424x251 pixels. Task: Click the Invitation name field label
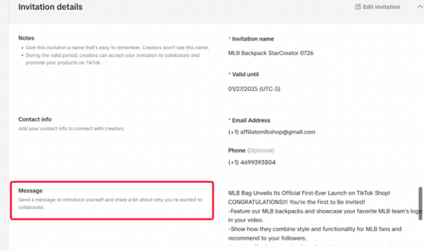[x=253, y=39]
